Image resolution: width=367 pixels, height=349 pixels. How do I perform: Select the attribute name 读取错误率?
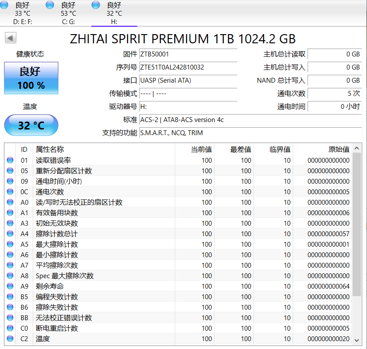coord(53,160)
